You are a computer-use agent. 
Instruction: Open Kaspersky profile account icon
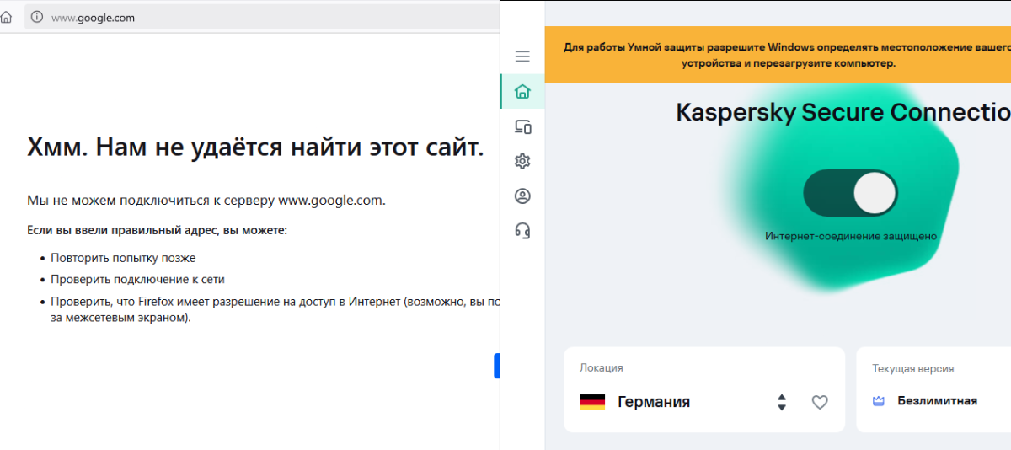522,196
